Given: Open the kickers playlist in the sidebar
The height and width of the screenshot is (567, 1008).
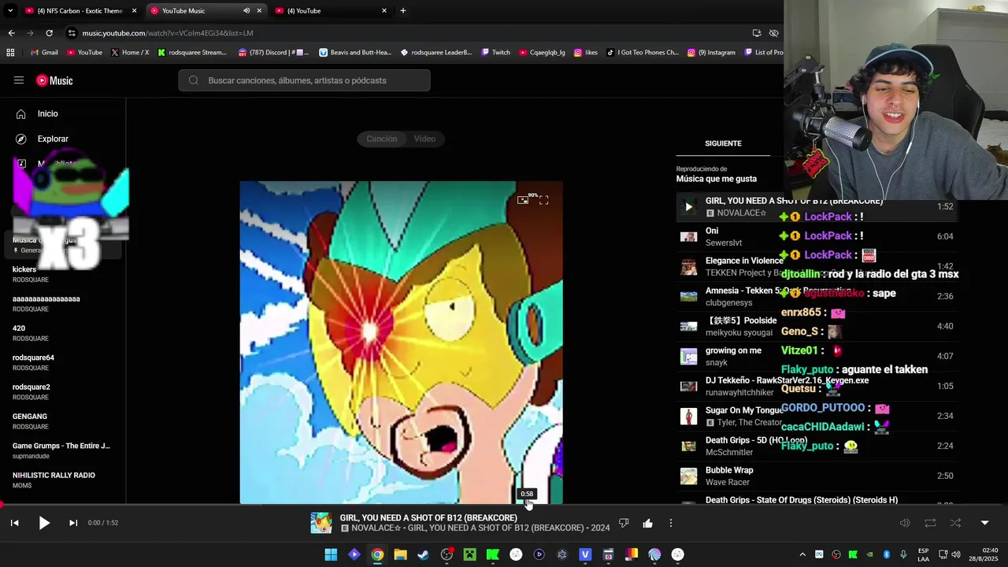Looking at the screenshot, I should coord(63,274).
